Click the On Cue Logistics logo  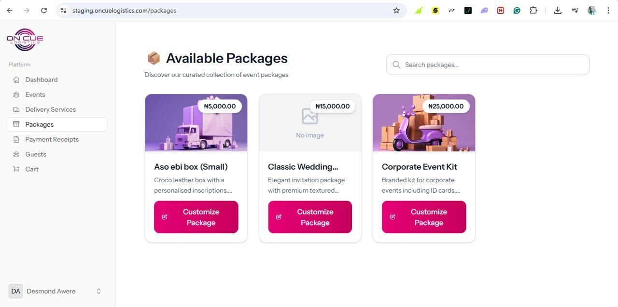[25, 40]
